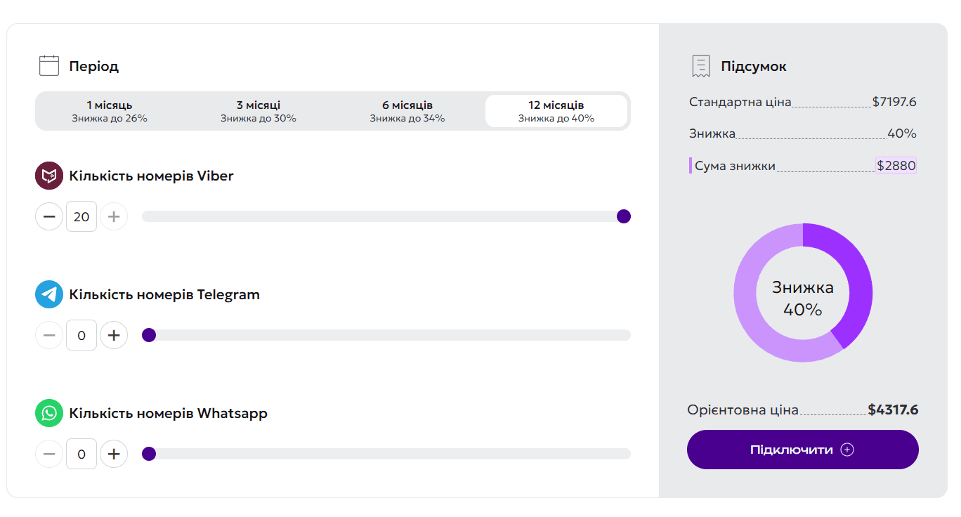The image size is (961, 517).
Task: Focus the Telegram number count field
Action: (x=81, y=335)
